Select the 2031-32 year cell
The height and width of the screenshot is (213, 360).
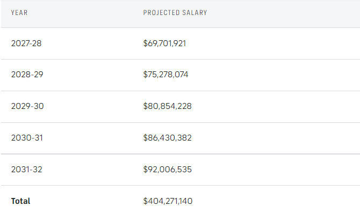(x=27, y=170)
